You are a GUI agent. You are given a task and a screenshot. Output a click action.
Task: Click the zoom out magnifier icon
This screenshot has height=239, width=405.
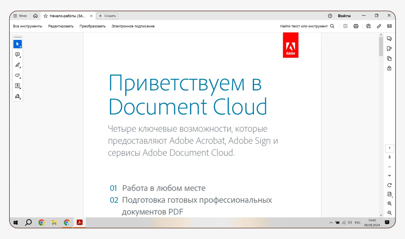389,213
